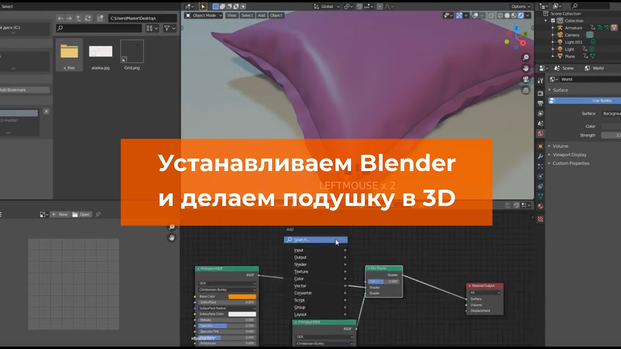This screenshot has height=349, width=621.
Task: Open the pivot point dropdown
Action: (348, 6)
